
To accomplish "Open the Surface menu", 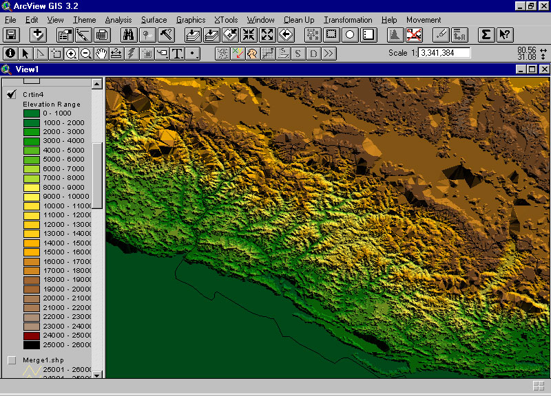I will click(154, 20).
